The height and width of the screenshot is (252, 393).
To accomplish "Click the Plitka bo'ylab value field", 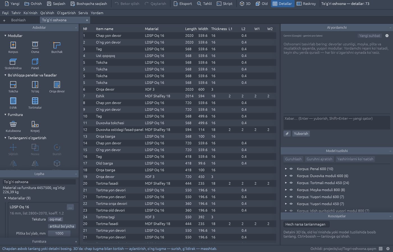I will [x=59, y=233].
